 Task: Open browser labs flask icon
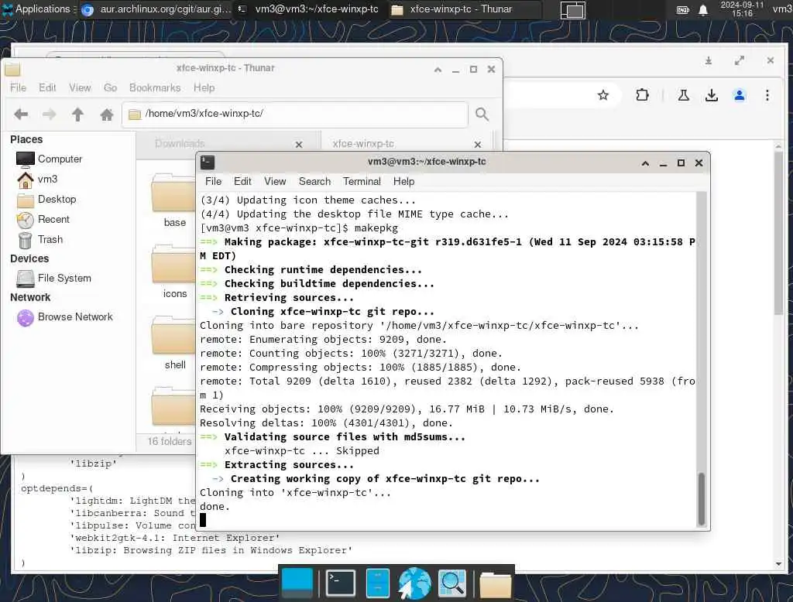(683, 95)
